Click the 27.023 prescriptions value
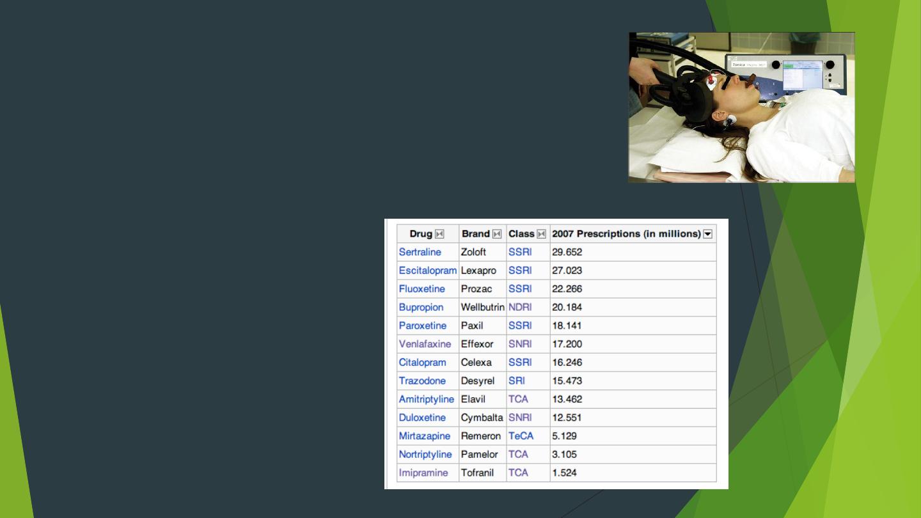Screen dimensions: 921x518 [x=567, y=271]
